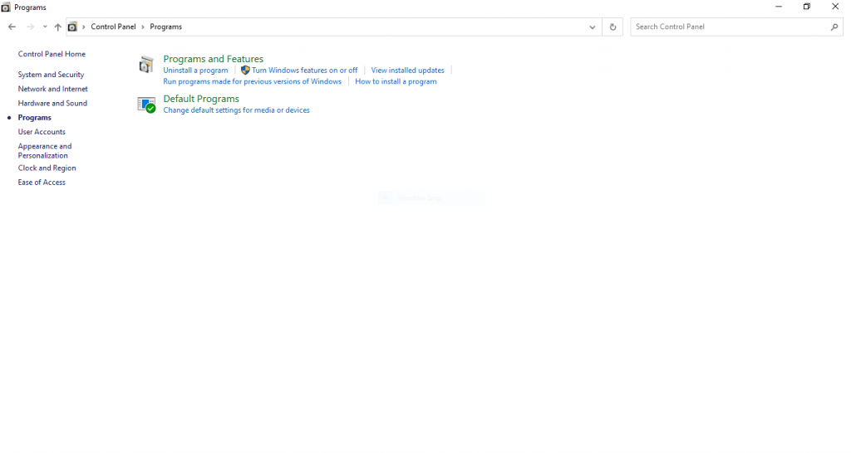Viewport: 851px width, 453px height.
Task: Restore down the Programs window
Action: pos(806,7)
